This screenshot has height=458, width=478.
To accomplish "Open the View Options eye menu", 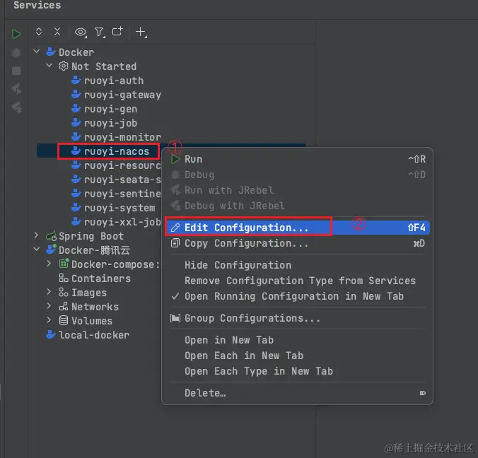I will [x=81, y=32].
